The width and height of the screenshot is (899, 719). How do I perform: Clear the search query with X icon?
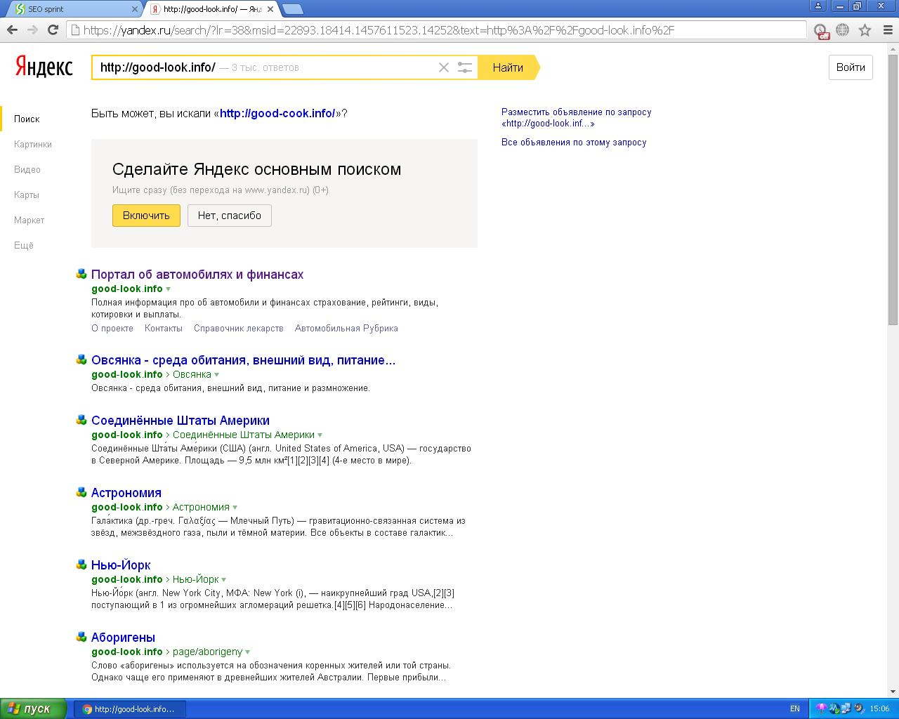click(x=444, y=67)
